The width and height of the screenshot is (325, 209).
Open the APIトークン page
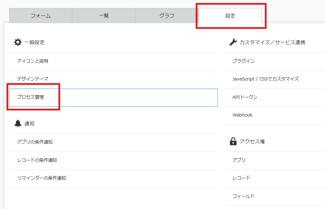click(x=245, y=97)
